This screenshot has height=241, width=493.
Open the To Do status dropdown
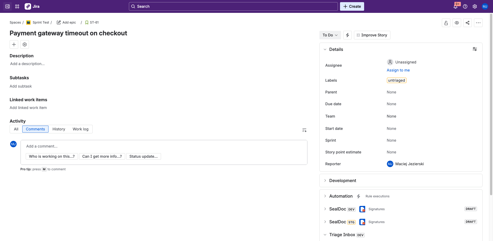pyautogui.click(x=330, y=35)
